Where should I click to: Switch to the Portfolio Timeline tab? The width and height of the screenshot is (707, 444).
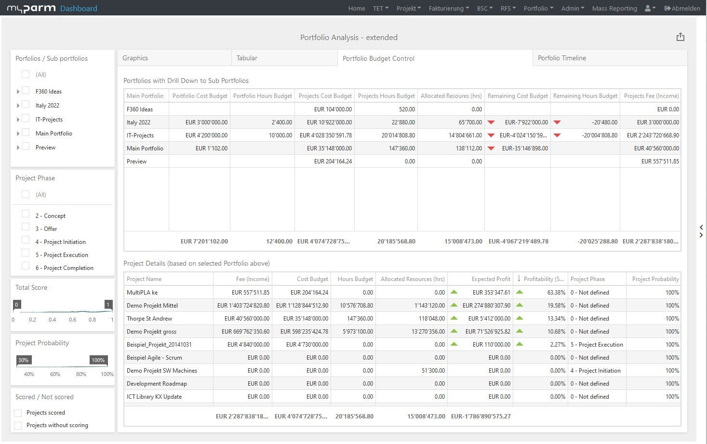coord(561,58)
